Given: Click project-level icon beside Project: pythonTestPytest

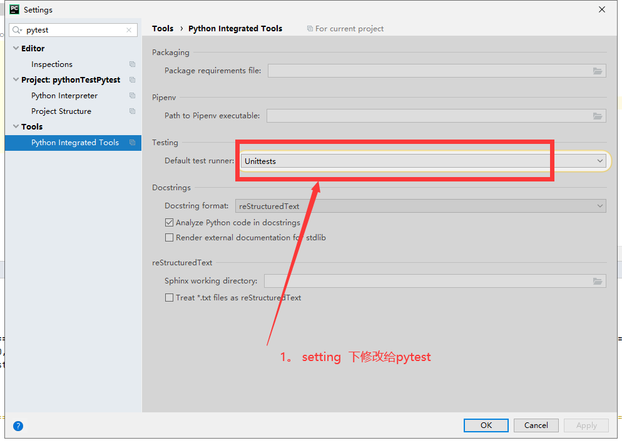Looking at the screenshot, I should coord(133,79).
